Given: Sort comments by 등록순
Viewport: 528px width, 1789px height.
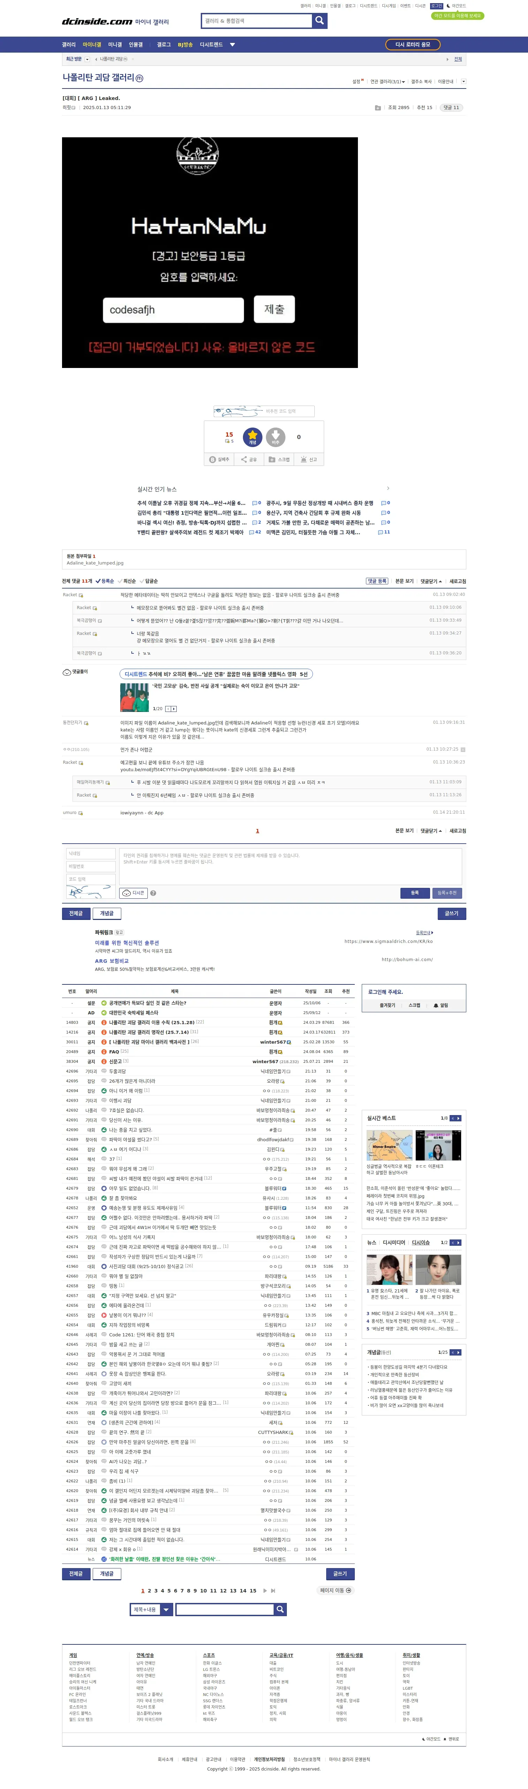Looking at the screenshot, I should click(x=104, y=581).
